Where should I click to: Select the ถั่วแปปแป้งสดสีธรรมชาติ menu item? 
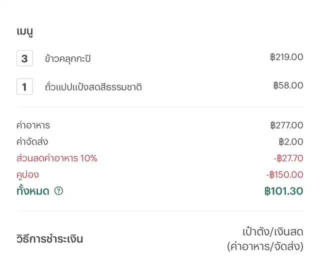click(93, 87)
